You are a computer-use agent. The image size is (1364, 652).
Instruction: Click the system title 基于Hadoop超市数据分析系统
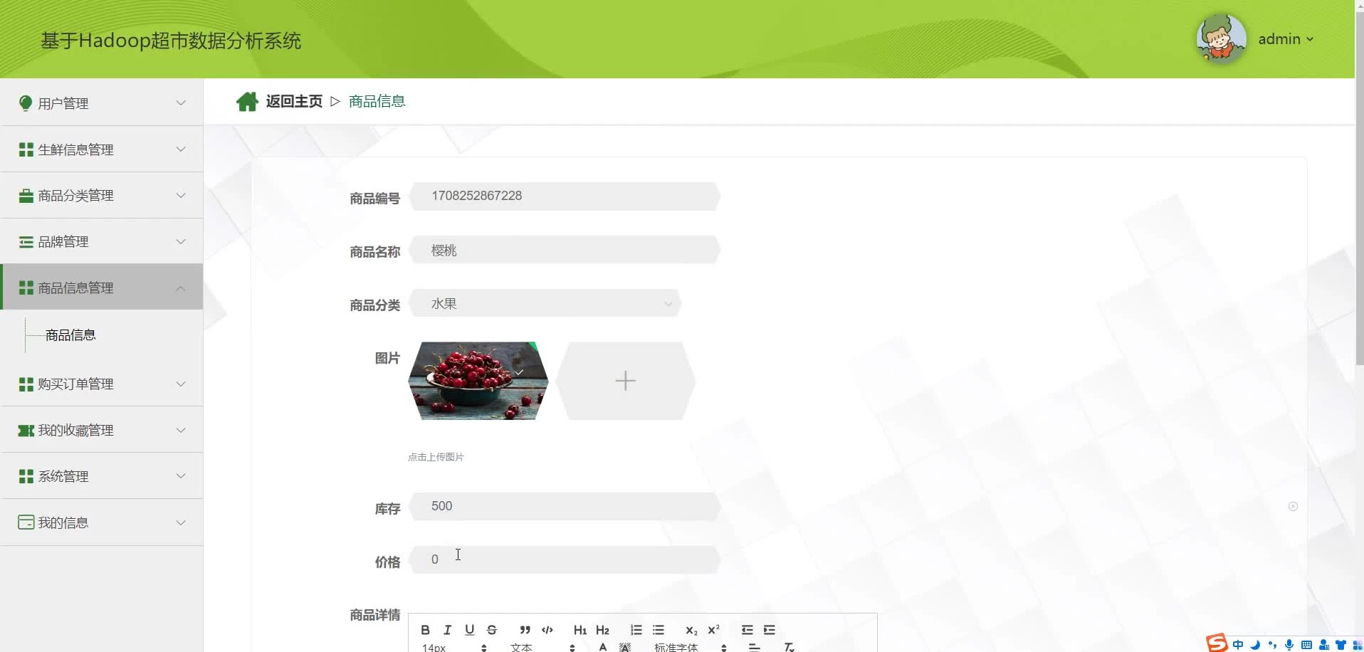(x=171, y=41)
